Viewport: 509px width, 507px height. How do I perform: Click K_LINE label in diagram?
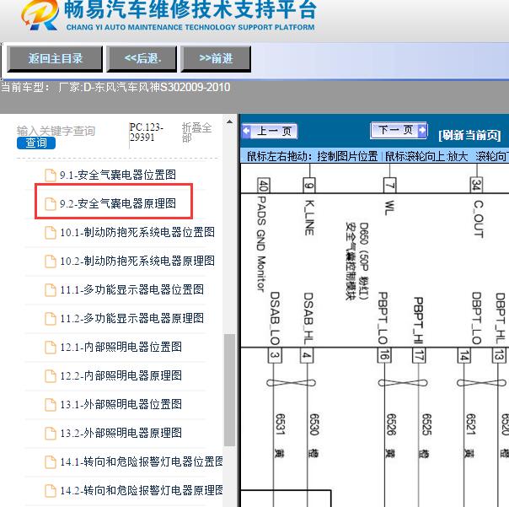(309, 218)
